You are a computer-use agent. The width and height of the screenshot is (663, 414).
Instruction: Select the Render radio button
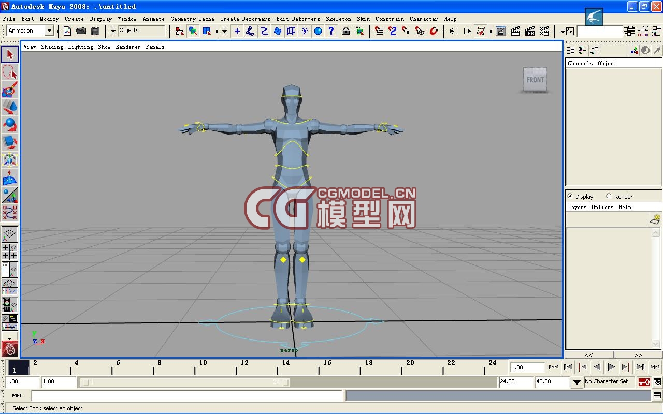609,196
